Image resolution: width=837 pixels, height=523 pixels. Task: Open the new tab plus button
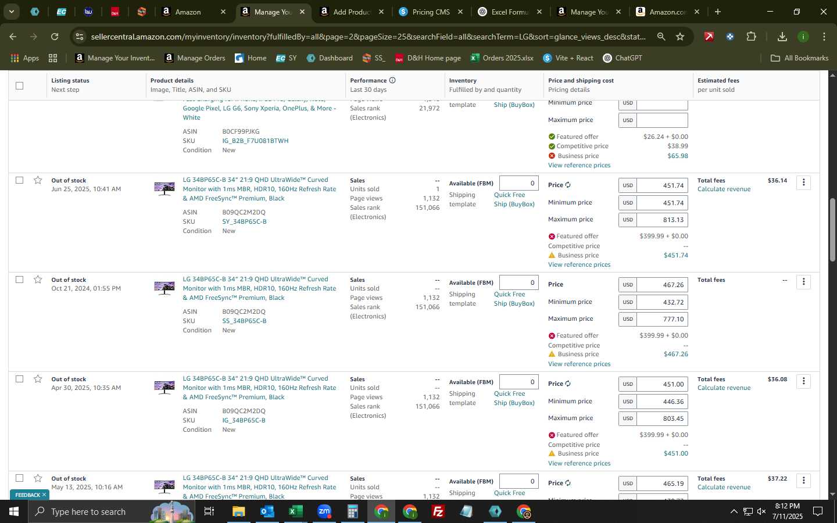coord(718,12)
